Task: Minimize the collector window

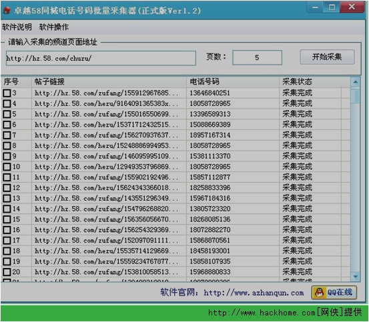Action: coord(316,7)
